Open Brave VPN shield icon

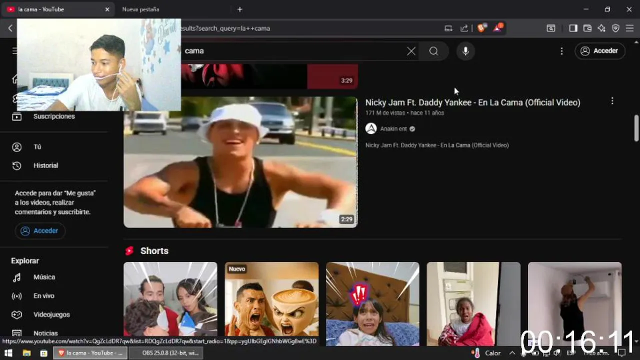coord(615,28)
